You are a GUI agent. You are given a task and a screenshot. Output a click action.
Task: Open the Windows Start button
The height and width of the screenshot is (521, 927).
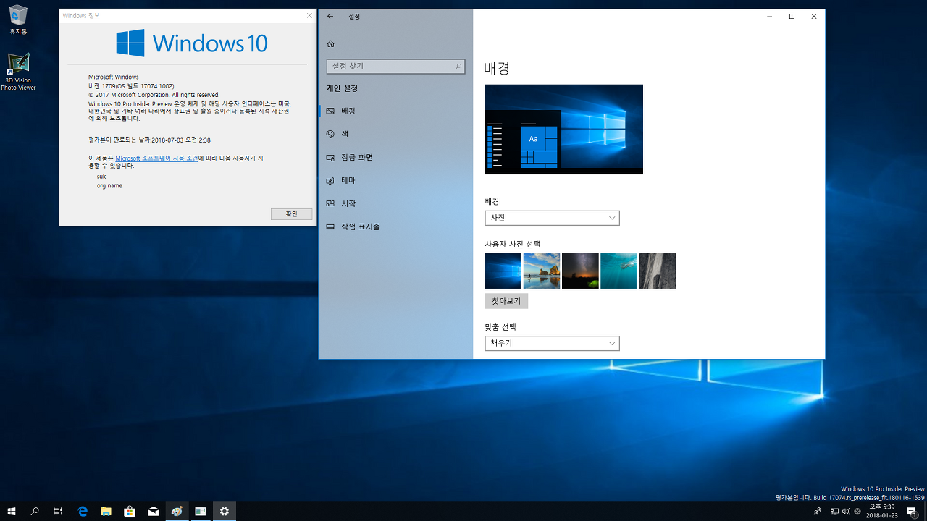pos(12,511)
